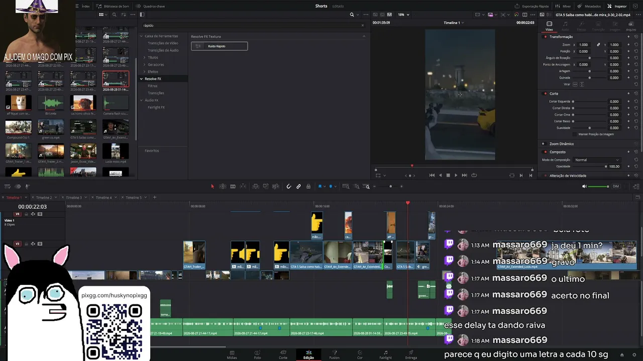Toggle Position Lock padlock in toolbar

(308, 187)
